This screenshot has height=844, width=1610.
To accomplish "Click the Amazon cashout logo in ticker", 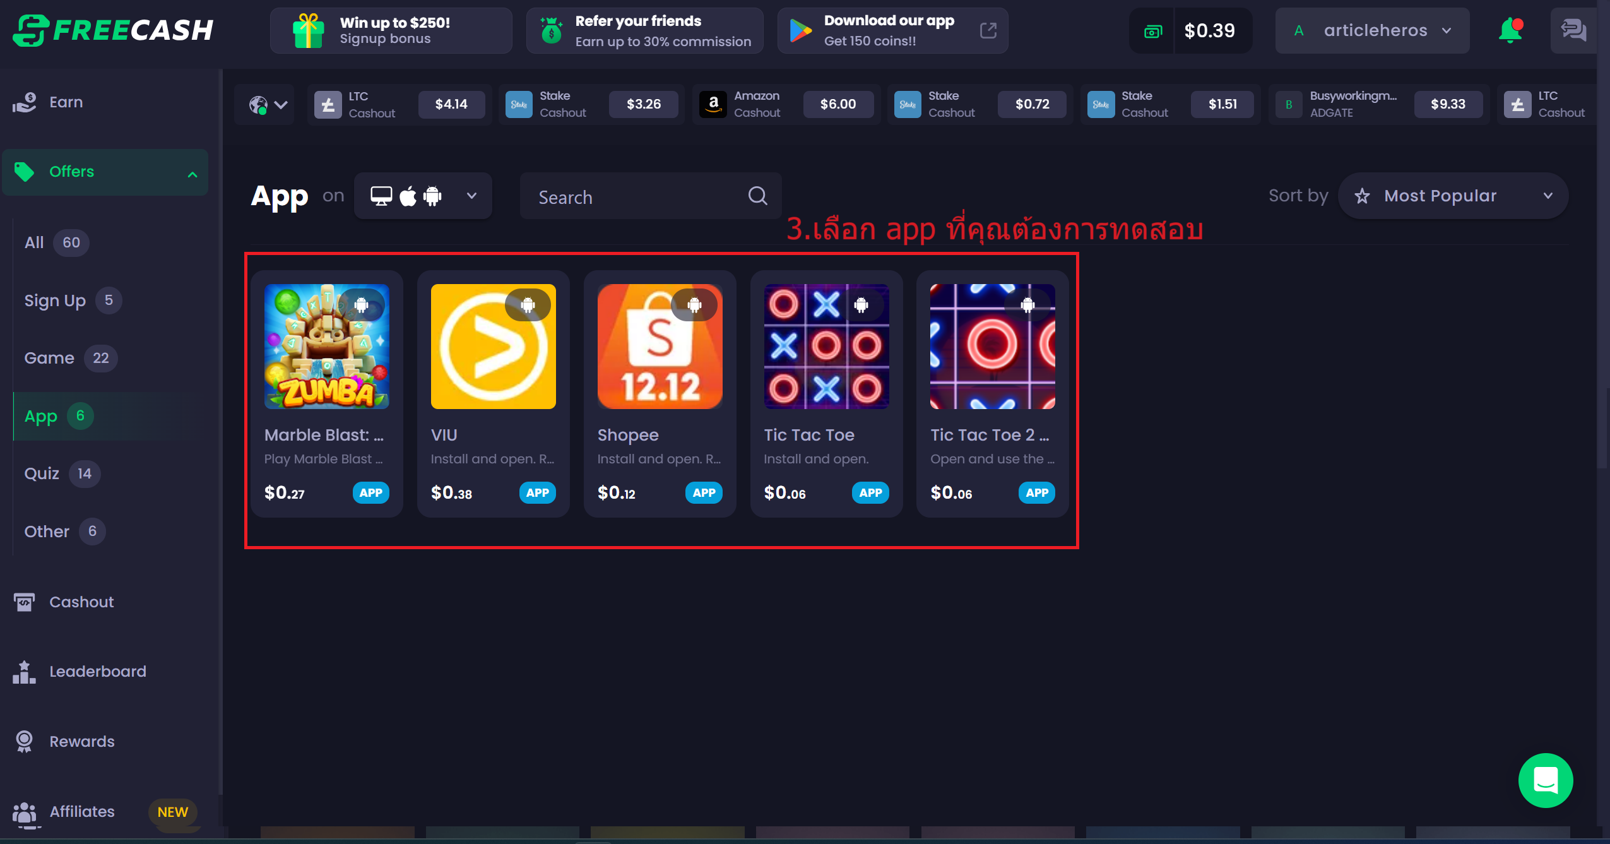I will click(713, 104).
